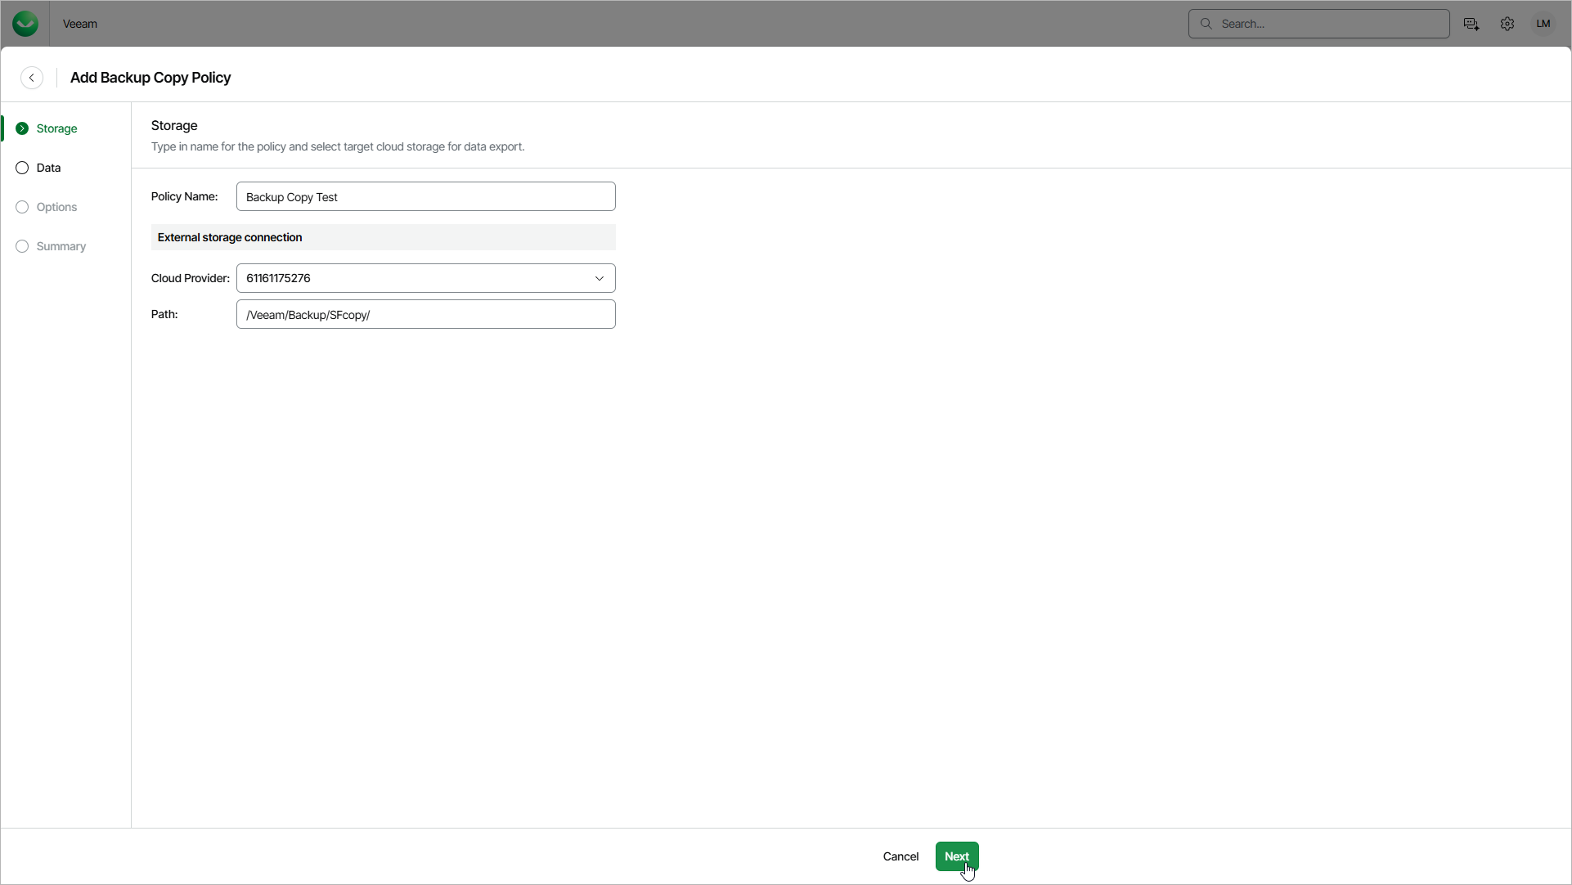Click the Veeam logo icon
The width and height of the screenshot is (1572, 885).
coord(25,24)
